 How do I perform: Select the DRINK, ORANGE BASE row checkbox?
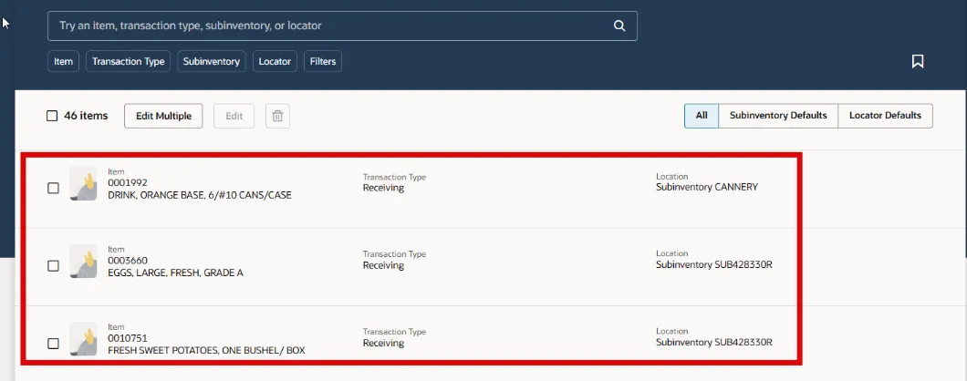[x=53, y=188]
